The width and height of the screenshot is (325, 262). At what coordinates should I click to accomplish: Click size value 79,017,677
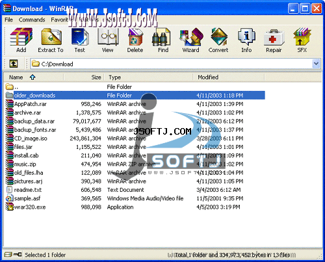coord(87,121)
